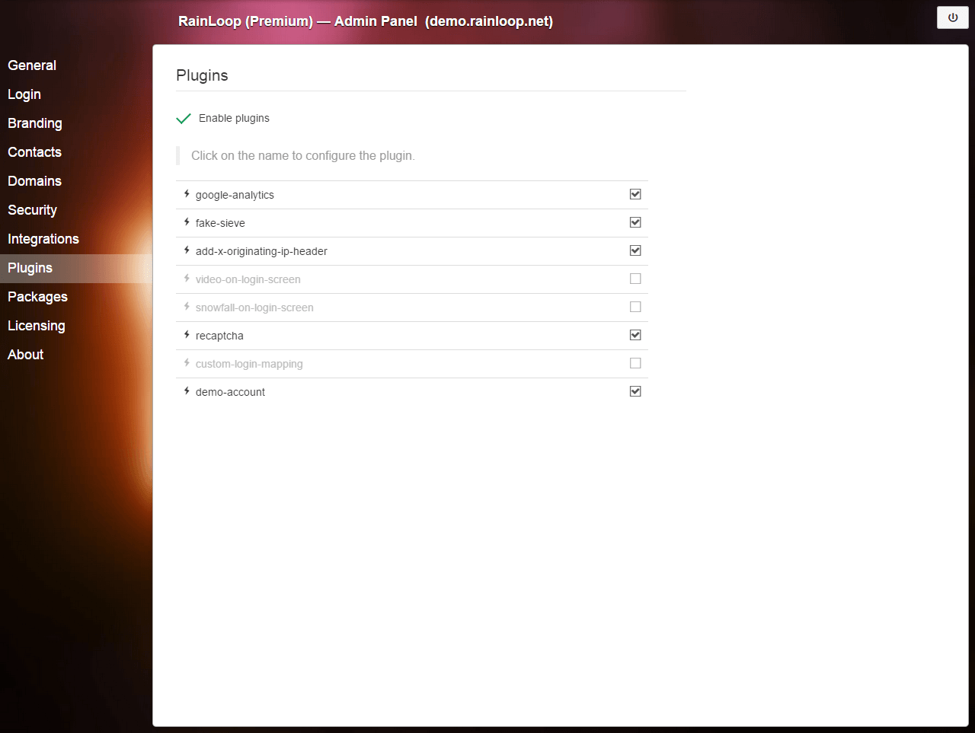Enable the video-on-login-screen plugin checkbox

pyautogui.click(x=635, y=279)
